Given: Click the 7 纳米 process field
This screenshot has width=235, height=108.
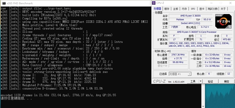Looking at the screenshot, I should tap(174, 27).
